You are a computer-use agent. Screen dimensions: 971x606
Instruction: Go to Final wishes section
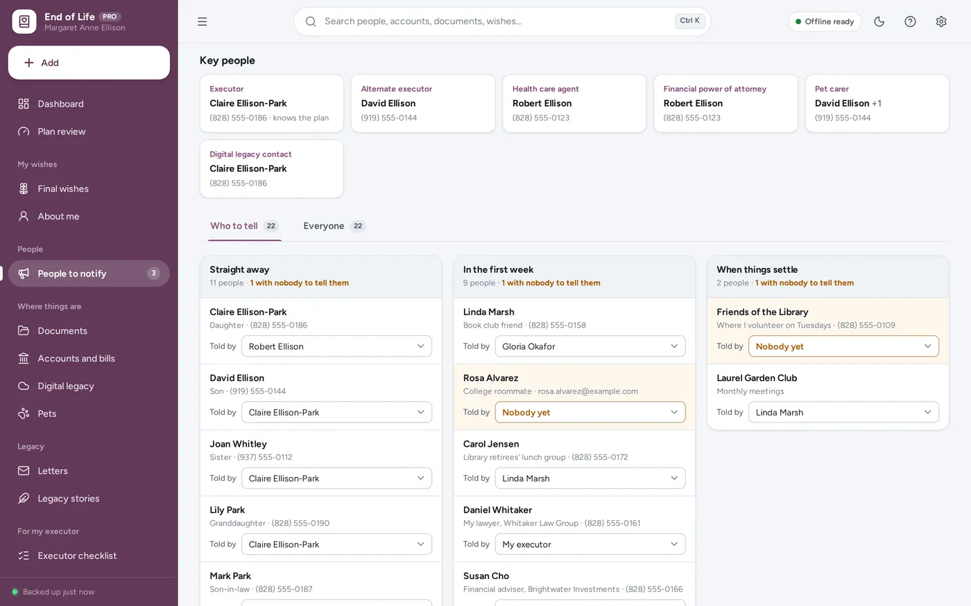click(89, 188)
